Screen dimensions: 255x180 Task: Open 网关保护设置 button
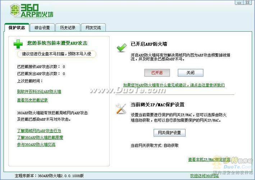coord(169,132)
